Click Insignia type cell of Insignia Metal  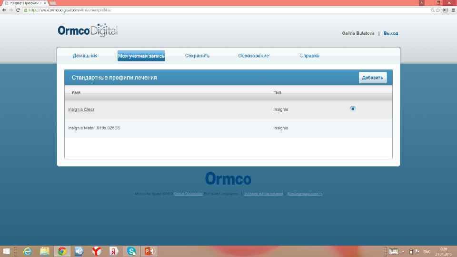[x=281, y=128]
